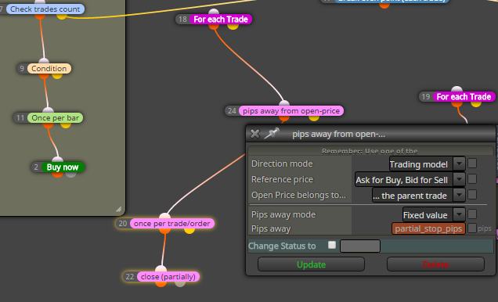This screenshot has height=302, width=498.
Task: Tick the checkbox beside Direction mode
Action: click(x=472, y=163)
